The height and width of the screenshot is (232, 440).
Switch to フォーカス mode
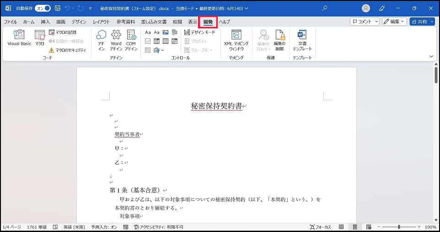click(x=320, y=227)
